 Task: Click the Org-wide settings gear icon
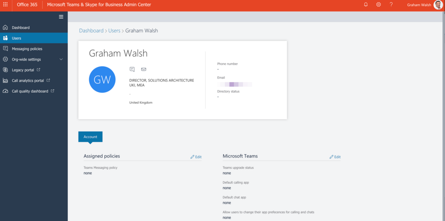pyautogui.click(x=5, y=59)
